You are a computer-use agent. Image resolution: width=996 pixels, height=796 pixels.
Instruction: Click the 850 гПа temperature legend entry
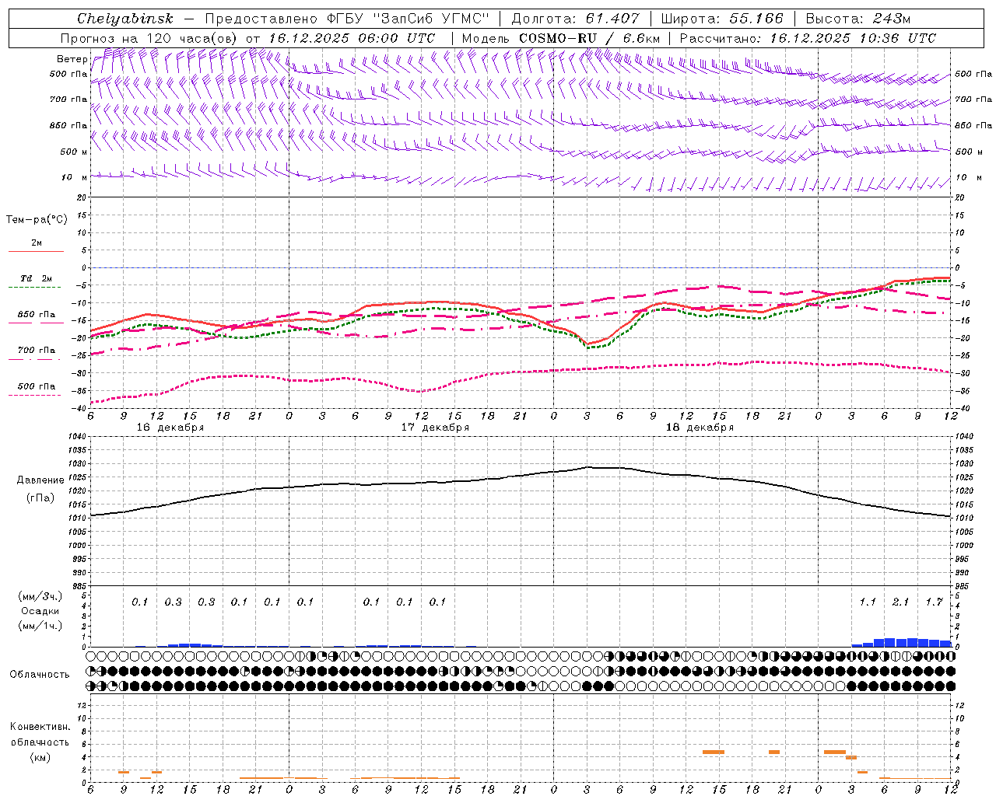click(37, 315)
